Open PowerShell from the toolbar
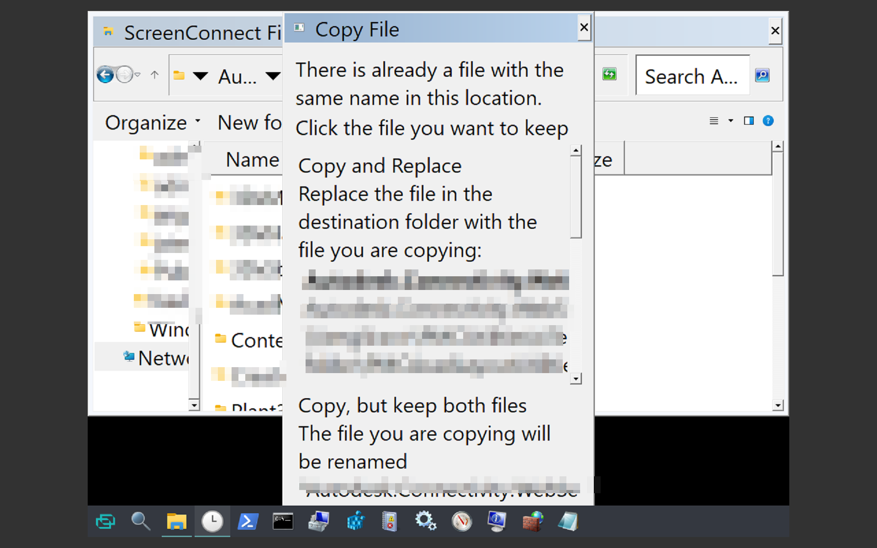This screenshot has width=877, height=548. (248, 521)
